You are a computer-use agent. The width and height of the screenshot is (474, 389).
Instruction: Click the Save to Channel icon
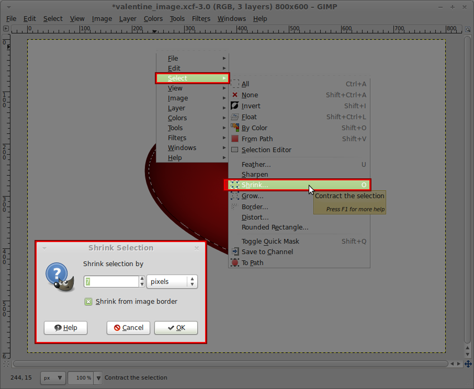[235, 252]
